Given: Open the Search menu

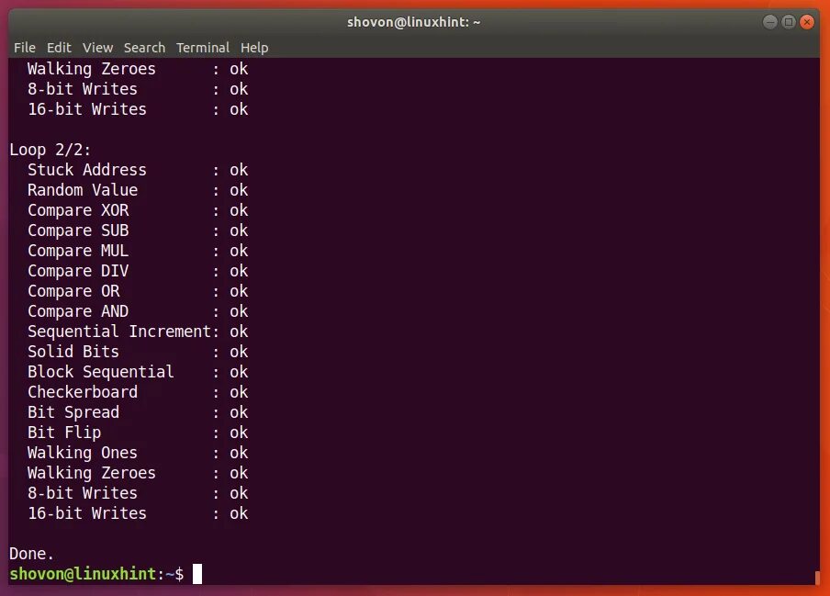Looking at the screenshot, I should [x=144, y=48].
